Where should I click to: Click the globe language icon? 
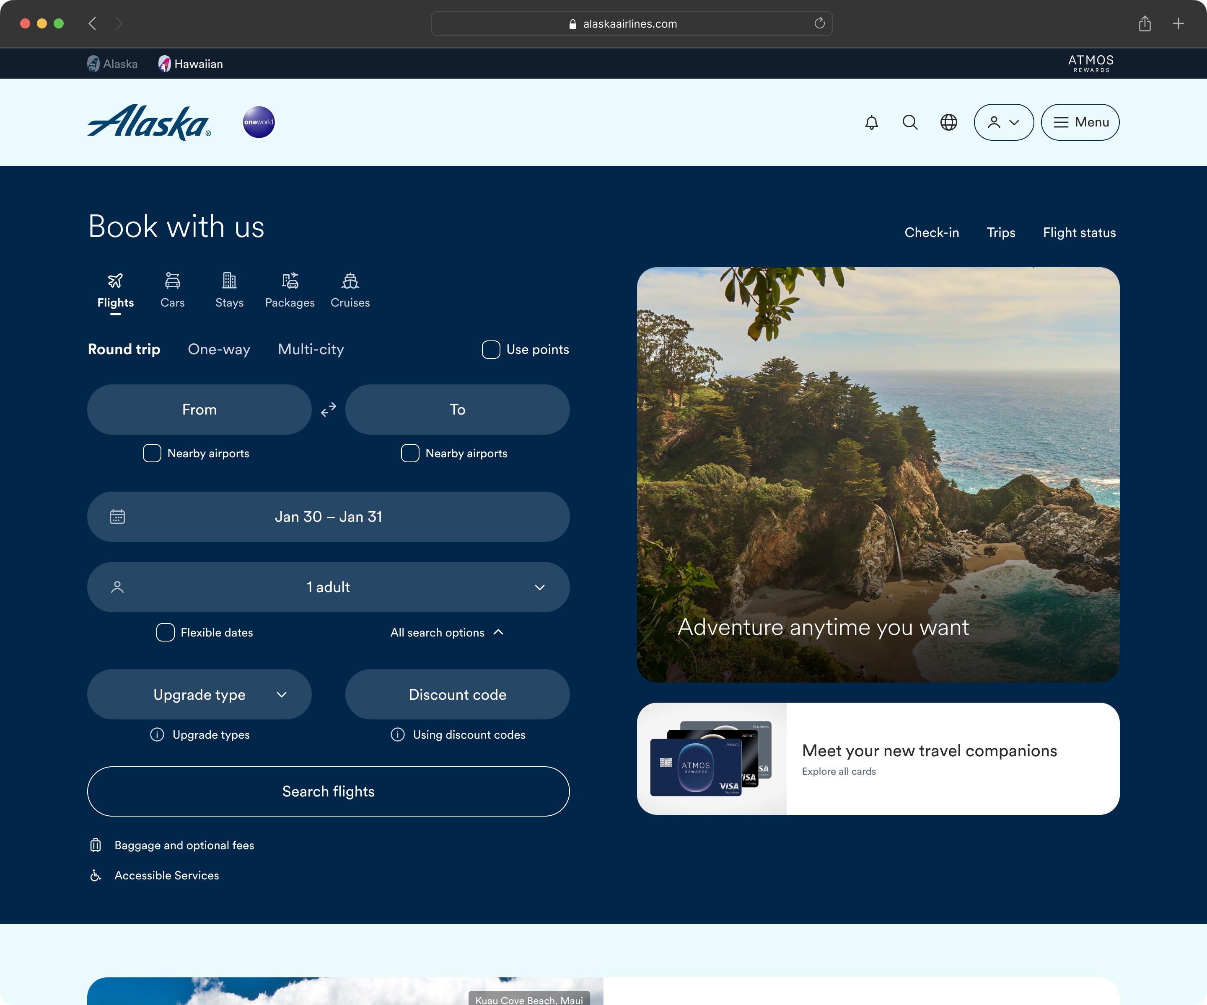click(x=948, y=122)
